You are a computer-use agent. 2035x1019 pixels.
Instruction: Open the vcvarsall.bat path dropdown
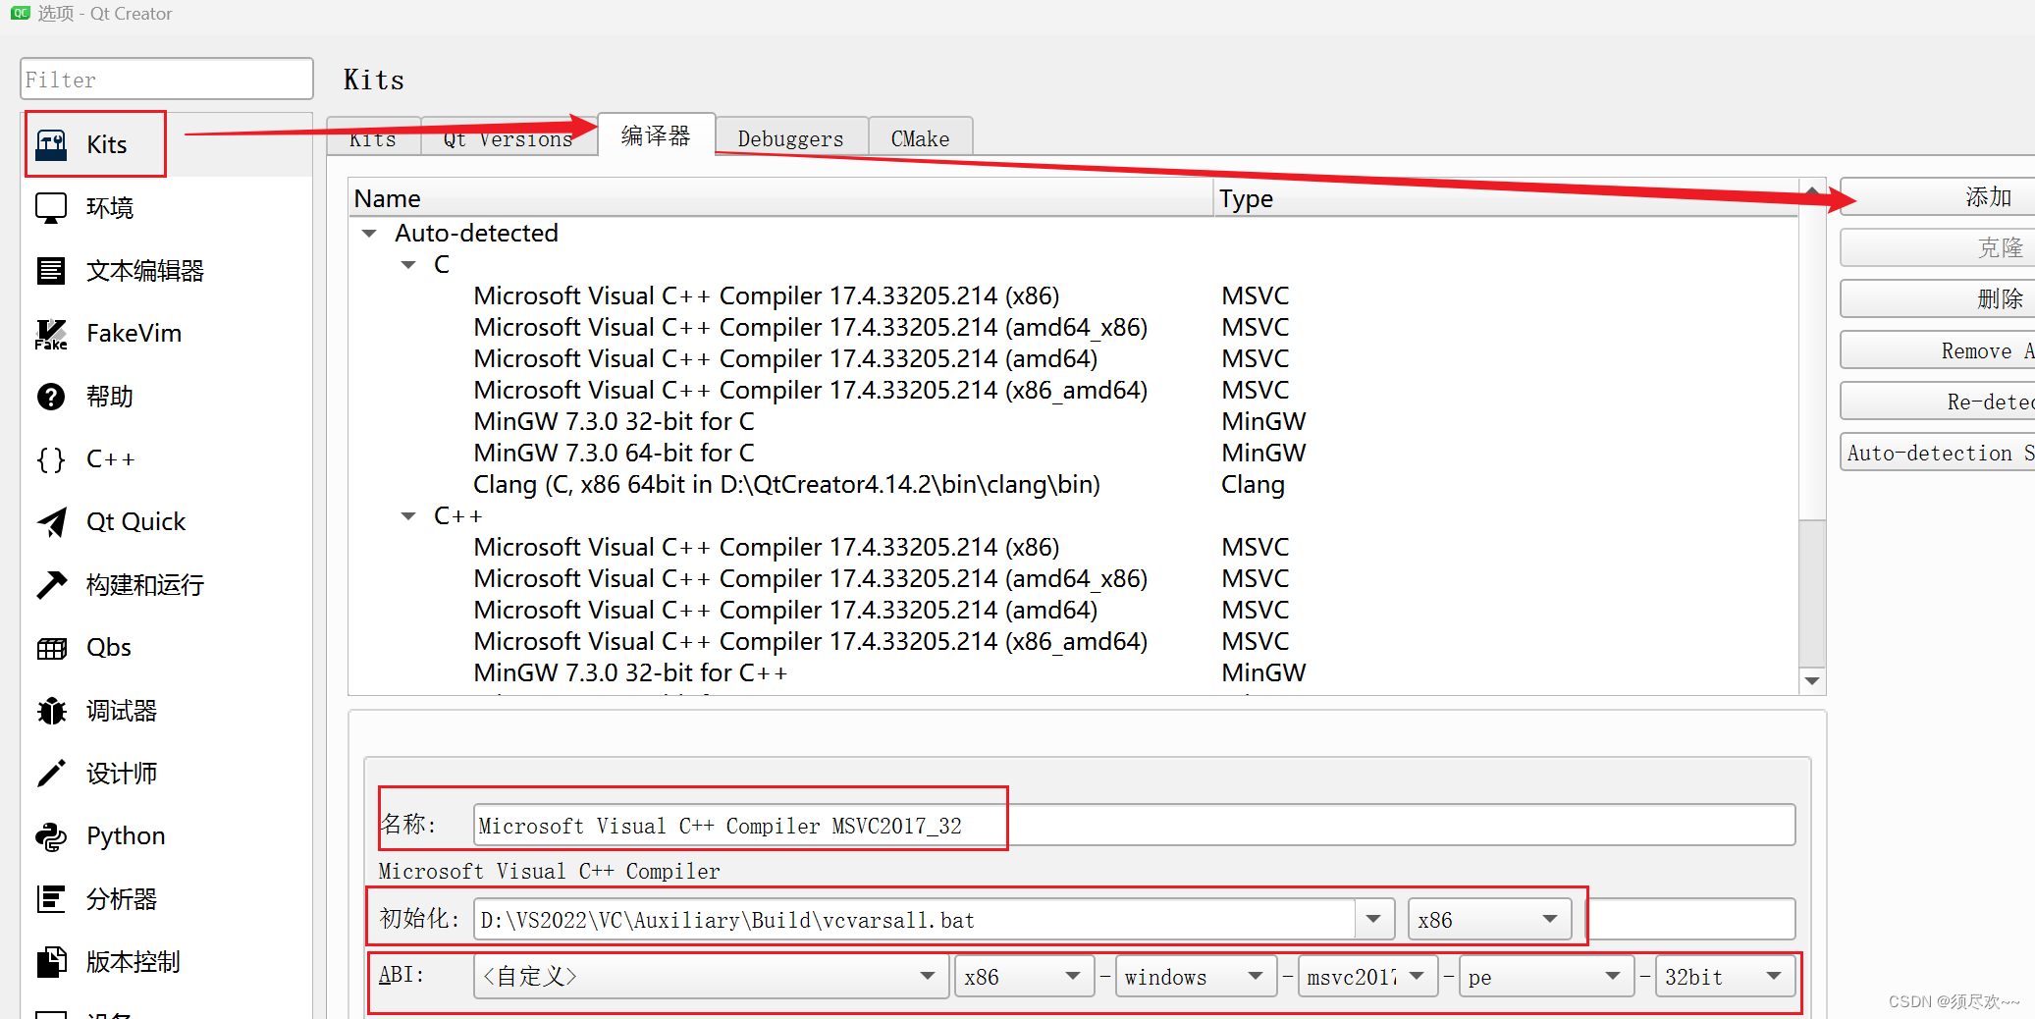tap(1373, 920)
